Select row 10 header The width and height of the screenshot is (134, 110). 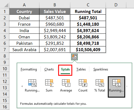click(5, 69)
